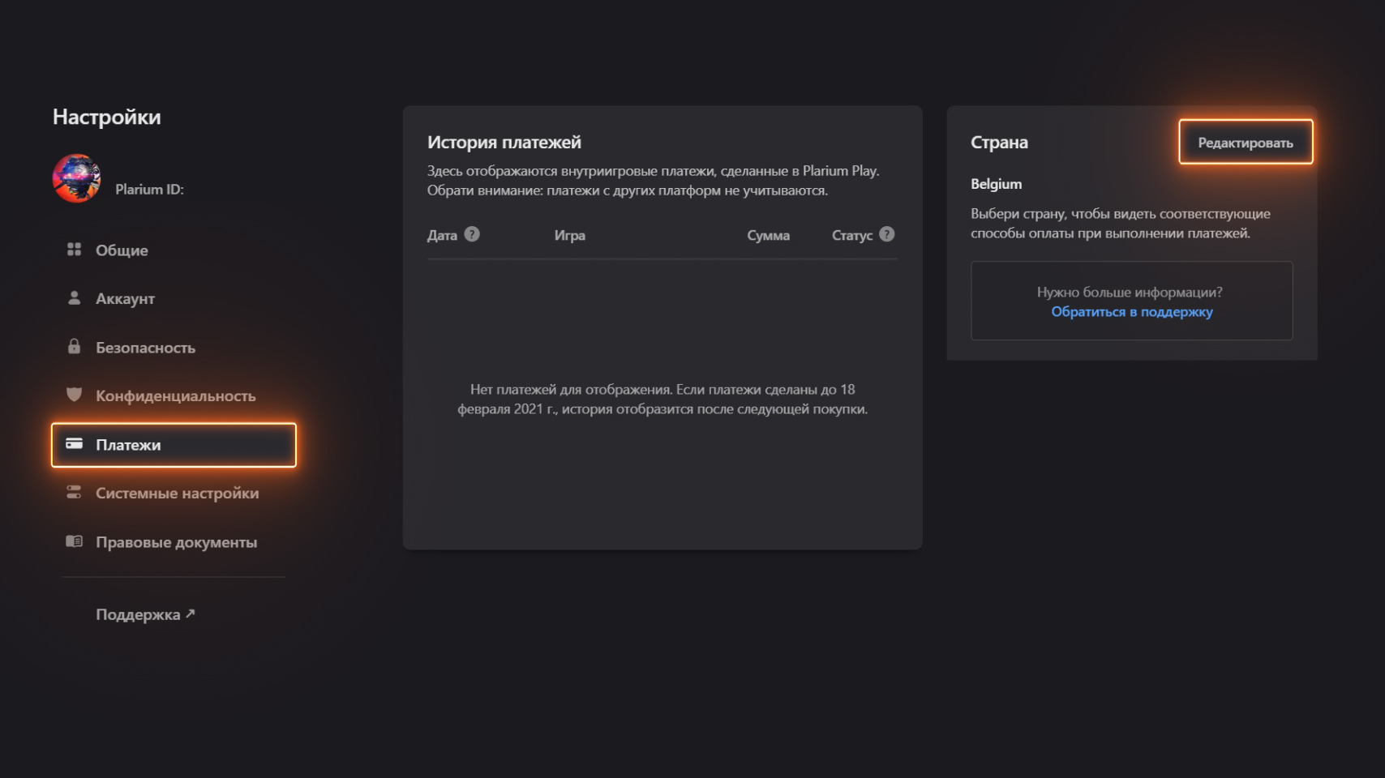Click the 'Нет платежей для отображения' message

[662, 400]
